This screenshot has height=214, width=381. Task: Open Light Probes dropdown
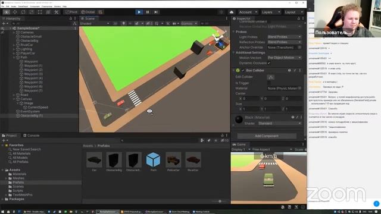click(x=285, y=37)
